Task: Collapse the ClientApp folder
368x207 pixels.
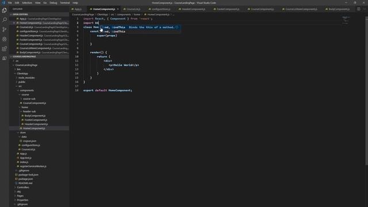Action: (x=22, y=74)
